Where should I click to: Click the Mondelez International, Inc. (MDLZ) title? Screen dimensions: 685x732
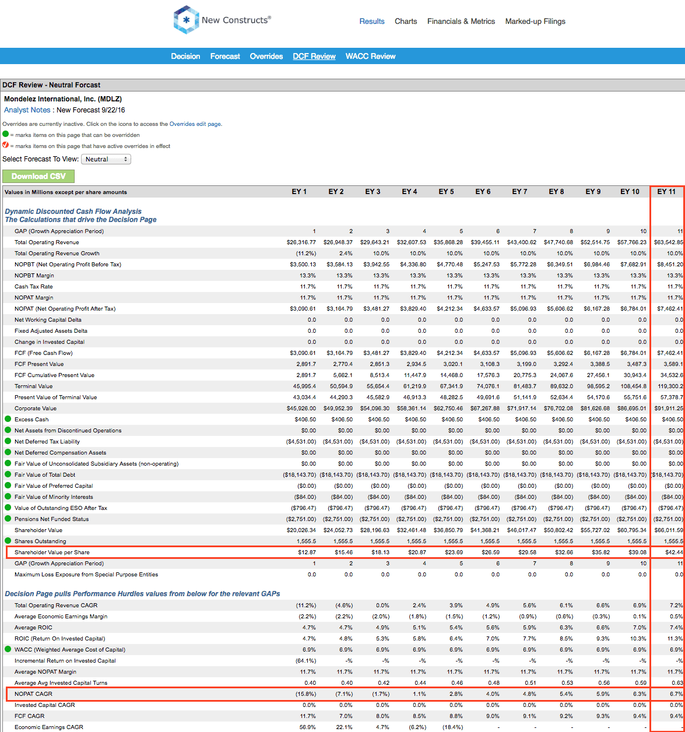tap(63, 99)
